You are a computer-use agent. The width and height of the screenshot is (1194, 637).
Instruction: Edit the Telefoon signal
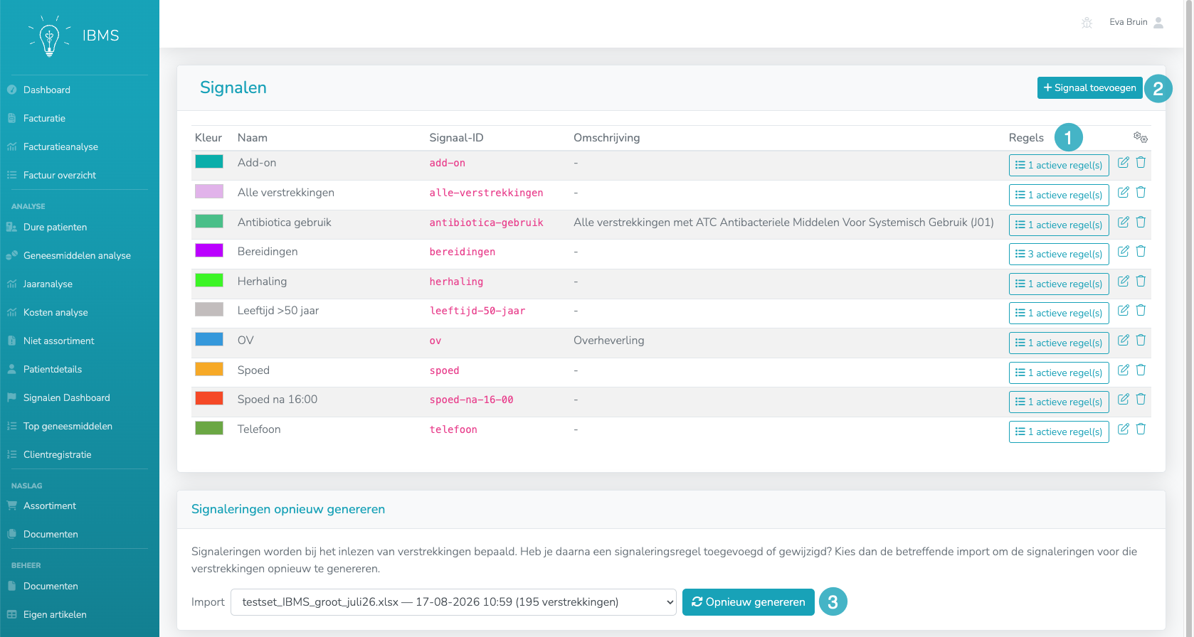[x=1124, y=429]
